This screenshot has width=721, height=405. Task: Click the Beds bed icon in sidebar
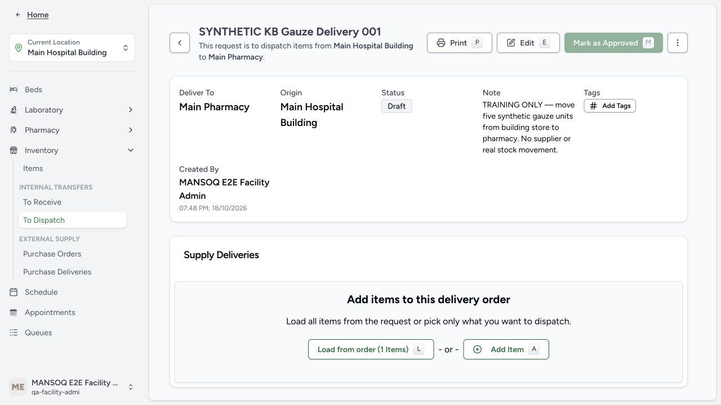tap(14, 89)
